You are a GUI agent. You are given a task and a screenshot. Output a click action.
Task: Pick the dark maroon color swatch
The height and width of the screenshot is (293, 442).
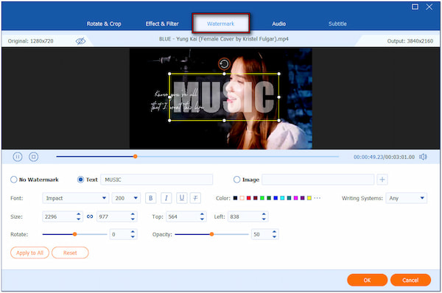256,198
